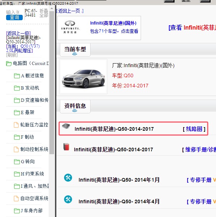Expand the F 制动 folder
Image resolution: width=216 pixels, height=217 pixels.
click(x=24, y=137)
